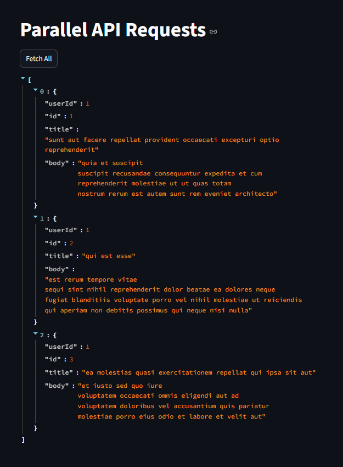The width and height of the screenshot is (343, 467).
Task: Click the "sunt aut facere" title string
Action: coord(162,145)
